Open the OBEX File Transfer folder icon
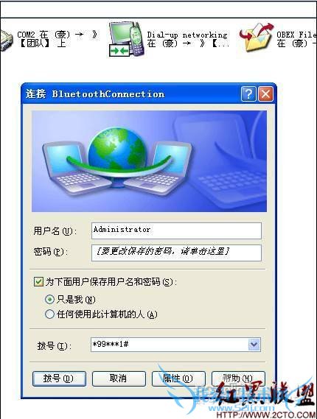This screenshot has height=419, width=317. pos(257,38)
